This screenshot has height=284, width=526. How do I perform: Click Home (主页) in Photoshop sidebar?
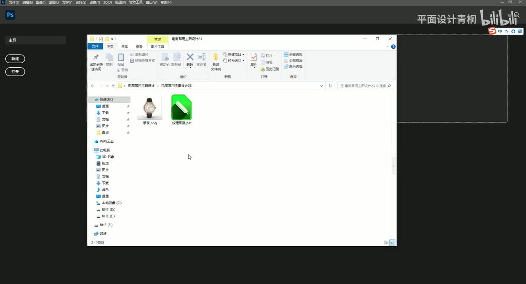tap(35, 40)
